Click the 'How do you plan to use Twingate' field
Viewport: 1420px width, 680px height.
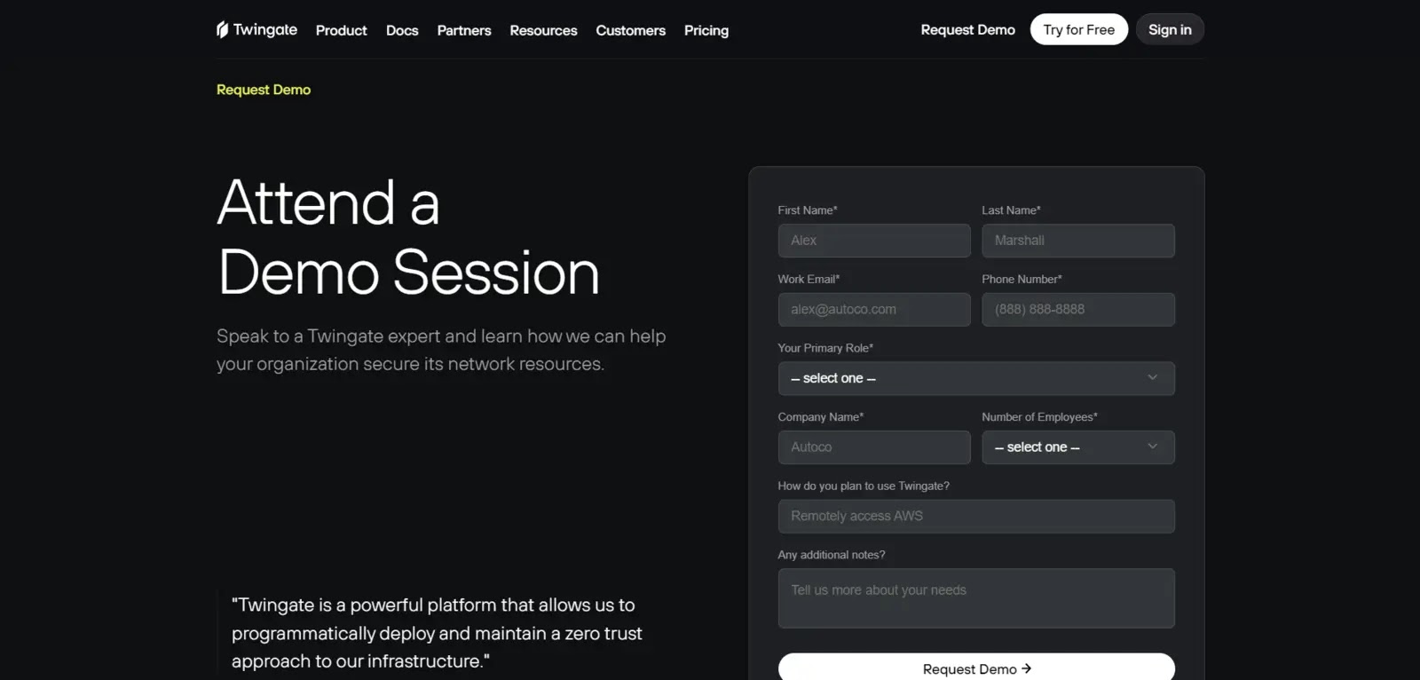(976, 517)
